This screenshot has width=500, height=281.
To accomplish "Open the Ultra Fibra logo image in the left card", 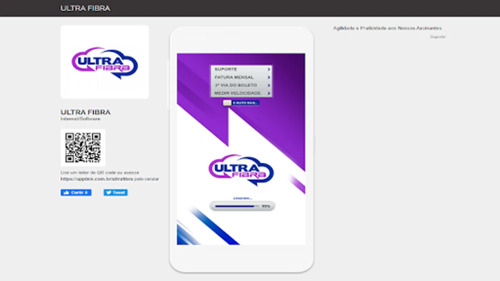I will point(105,62).
